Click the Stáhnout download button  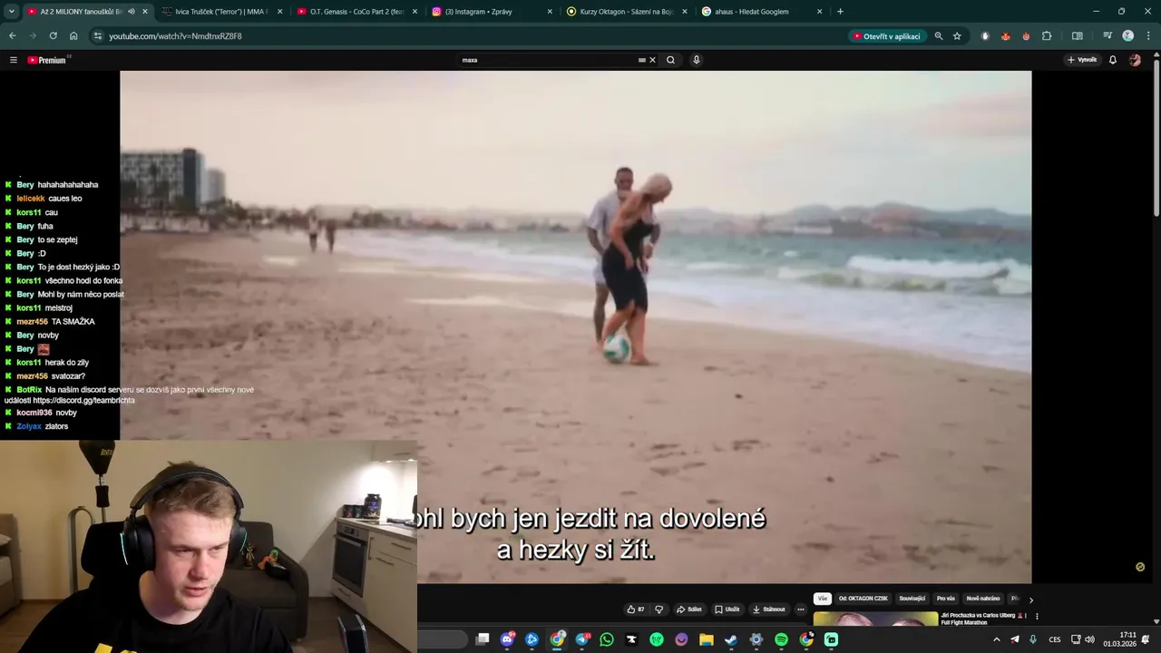click(x=768, y=609)
